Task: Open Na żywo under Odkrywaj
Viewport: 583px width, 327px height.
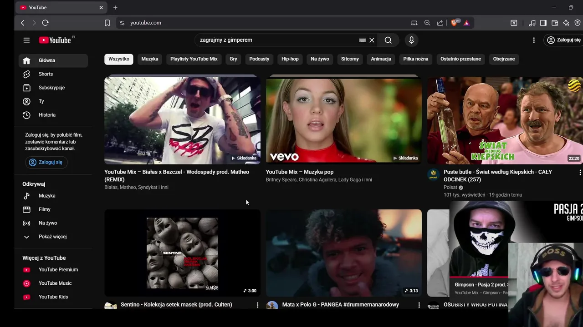Action: pos(53,223)
